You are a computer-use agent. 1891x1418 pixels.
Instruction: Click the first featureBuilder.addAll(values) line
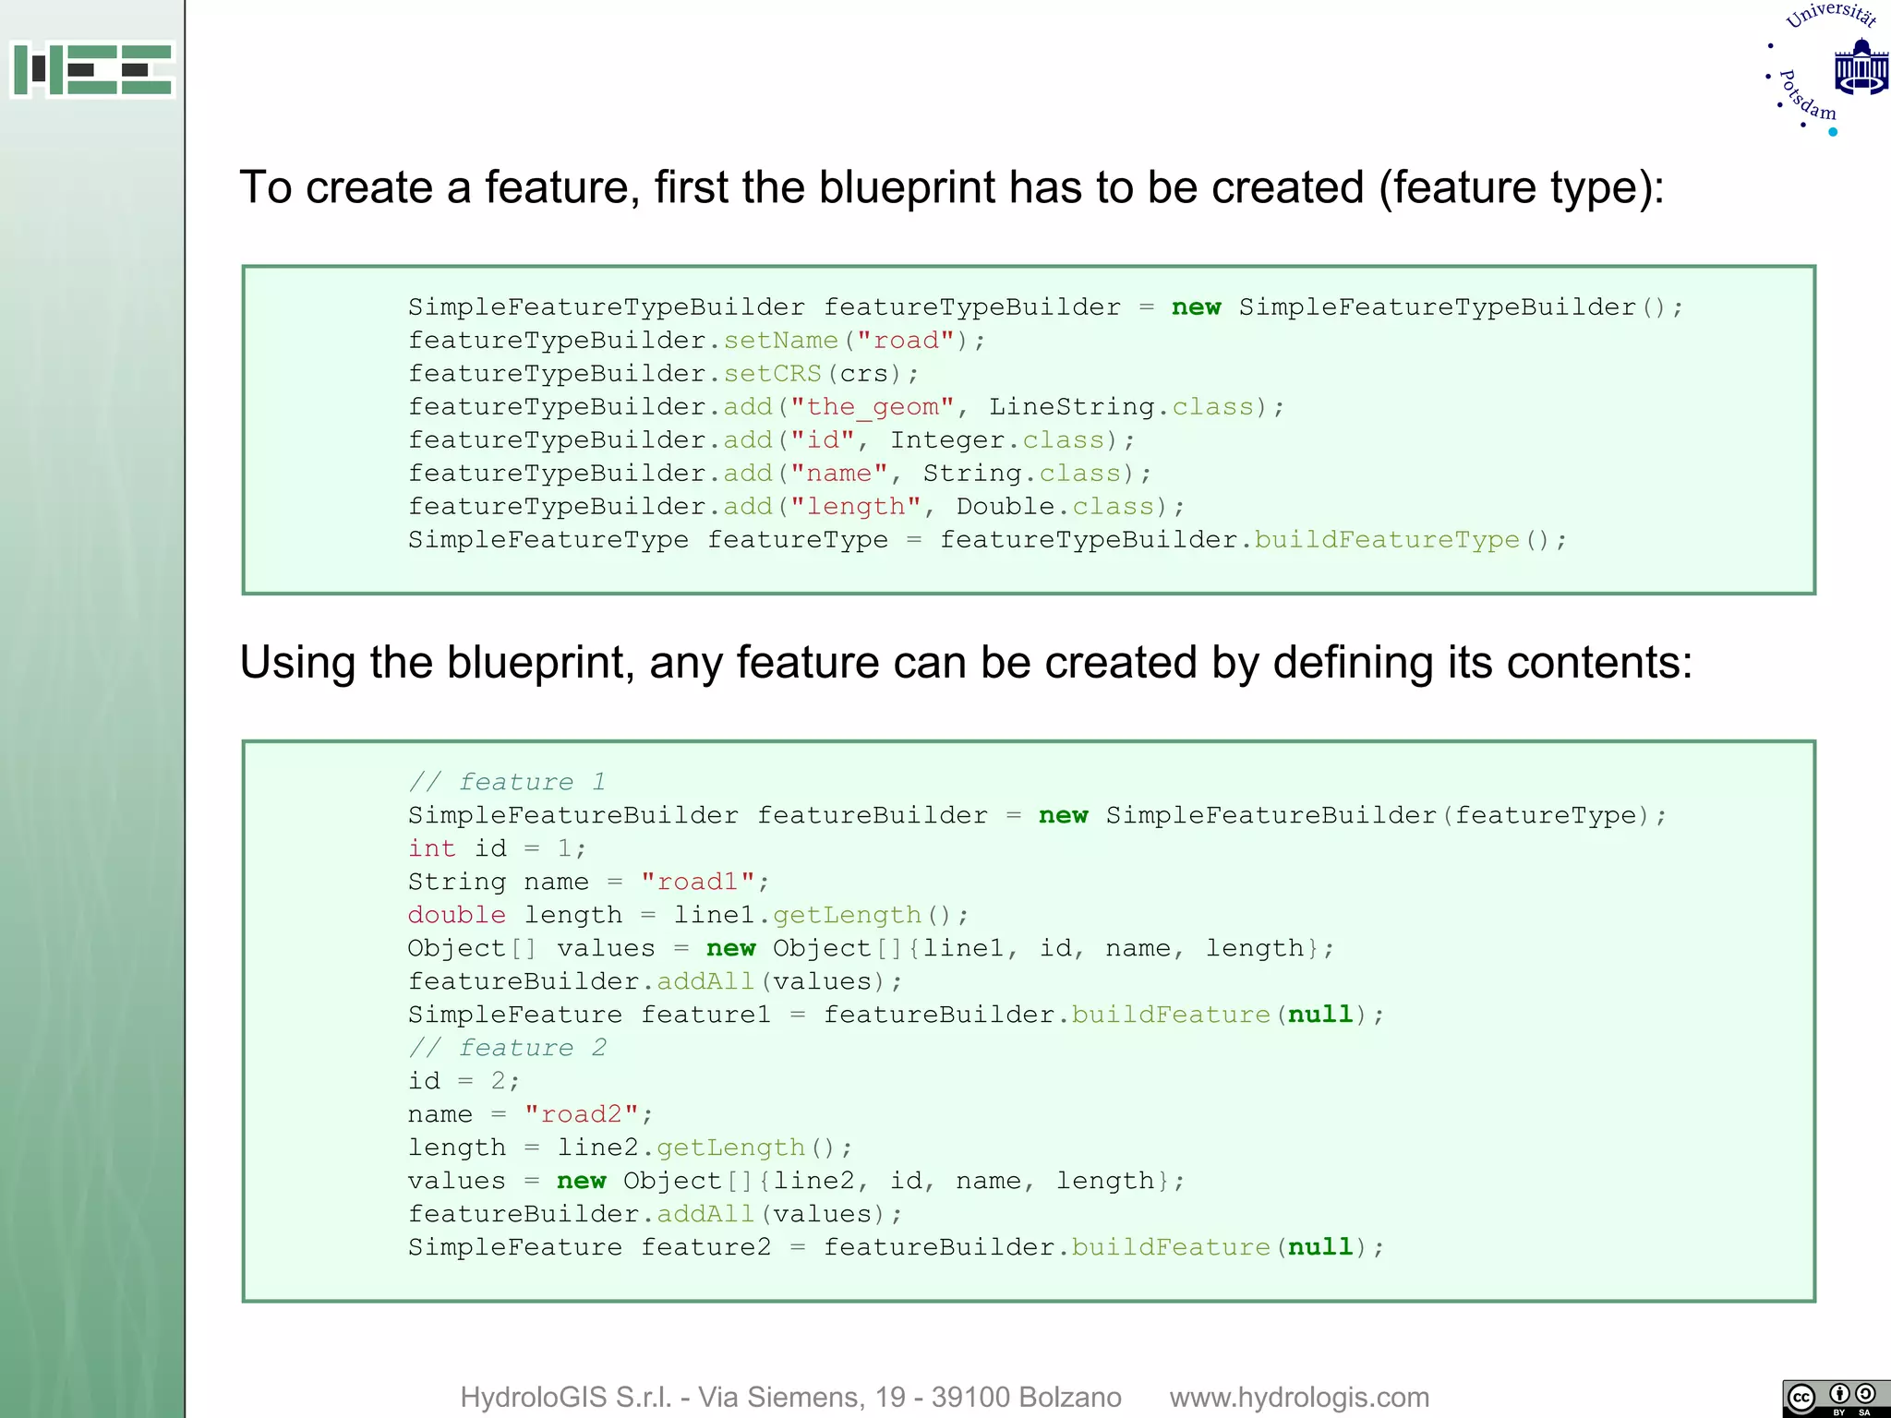coord(656,981)
